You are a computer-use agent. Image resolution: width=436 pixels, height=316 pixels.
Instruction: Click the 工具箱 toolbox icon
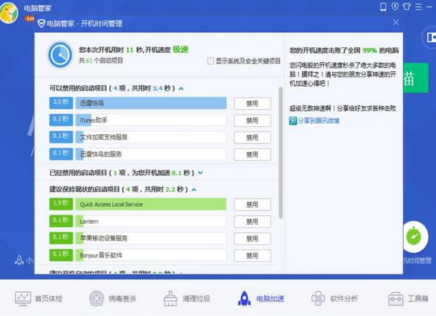click(395, 299)
